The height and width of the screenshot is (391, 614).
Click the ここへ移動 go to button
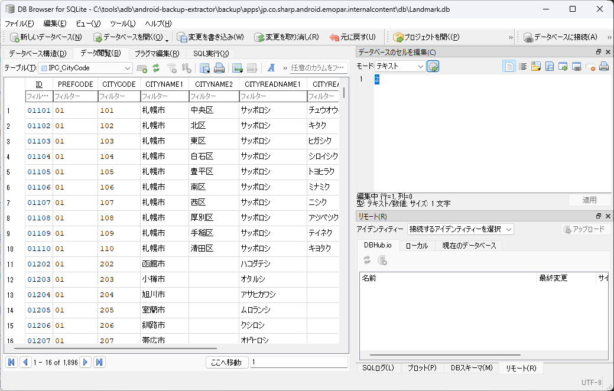227,363
